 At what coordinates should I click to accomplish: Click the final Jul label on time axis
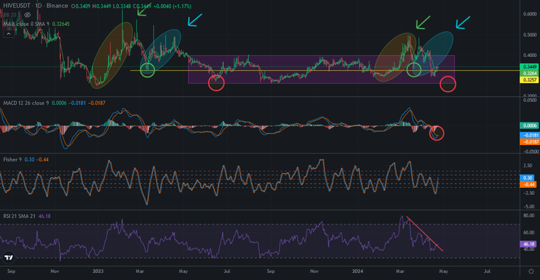coord(487,272)
